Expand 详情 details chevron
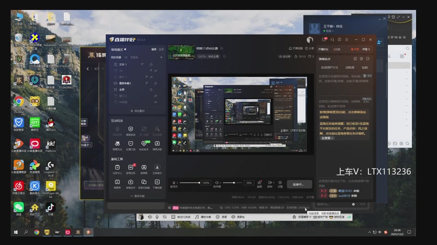The image size is (437, 245). 366,50
